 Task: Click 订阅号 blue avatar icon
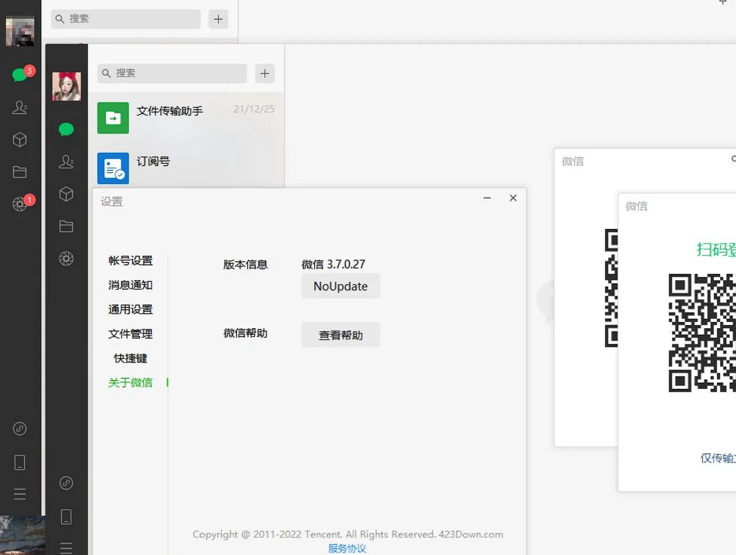coord(113,168)
